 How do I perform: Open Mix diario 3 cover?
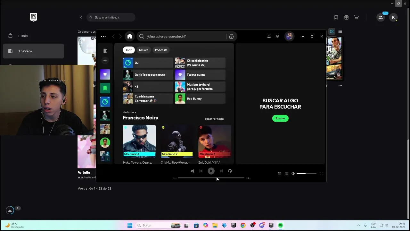pos(215,141)
